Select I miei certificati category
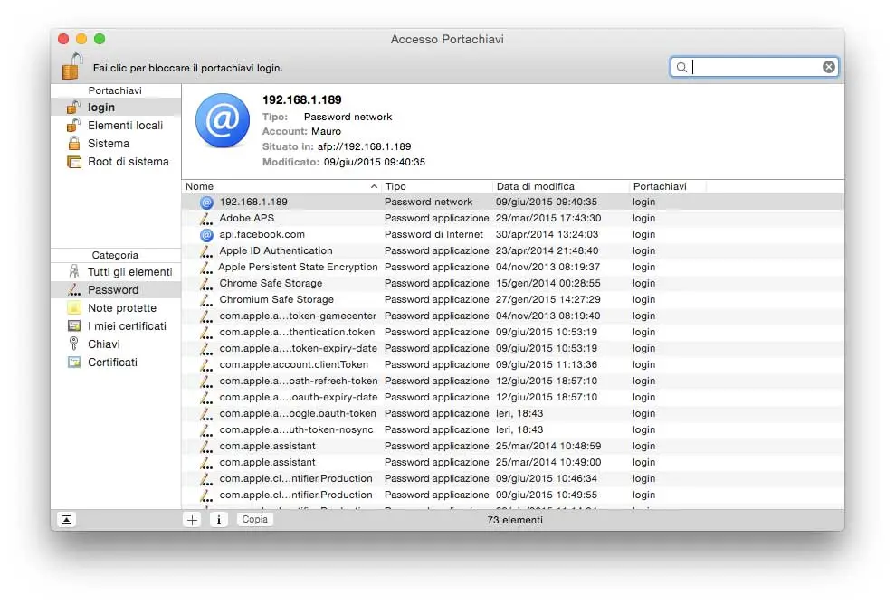Image resolution: width=895 pixels, height=603 pixels. pyautogui.click(x=127, y=326)
